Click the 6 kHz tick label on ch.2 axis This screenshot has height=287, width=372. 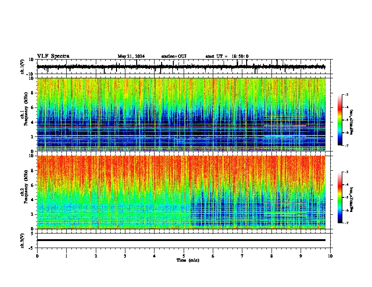coord(32,185)
